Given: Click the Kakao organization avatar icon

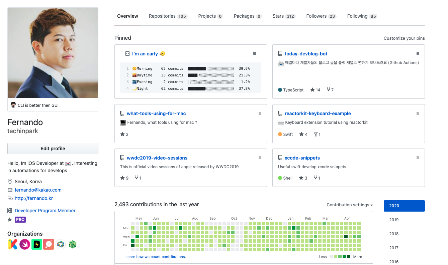Looking at the screenshot, I should (12, 244).
